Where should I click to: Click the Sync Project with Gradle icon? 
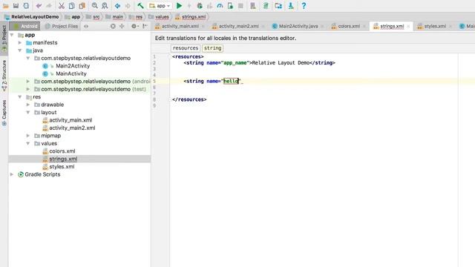click(266, 5)
